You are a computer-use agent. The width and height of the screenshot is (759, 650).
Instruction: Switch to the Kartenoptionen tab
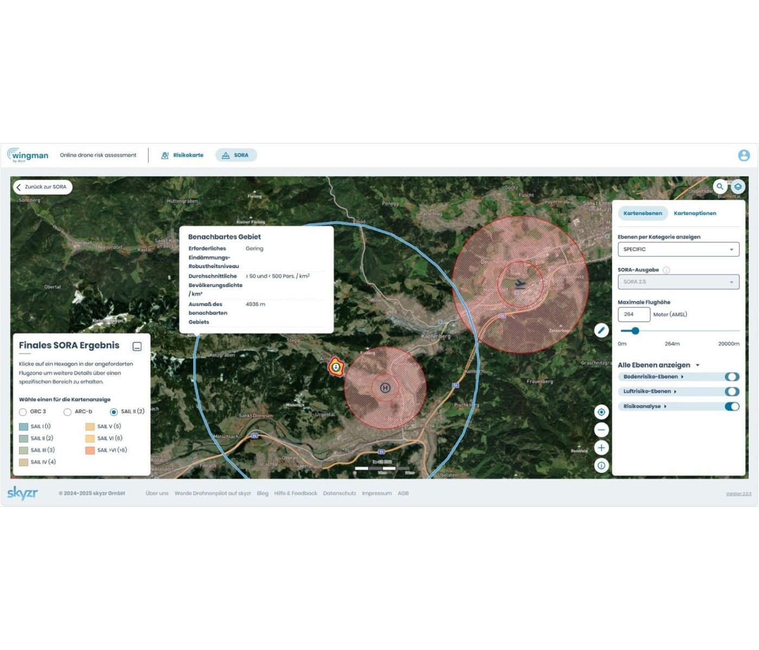tap(694, 213)
